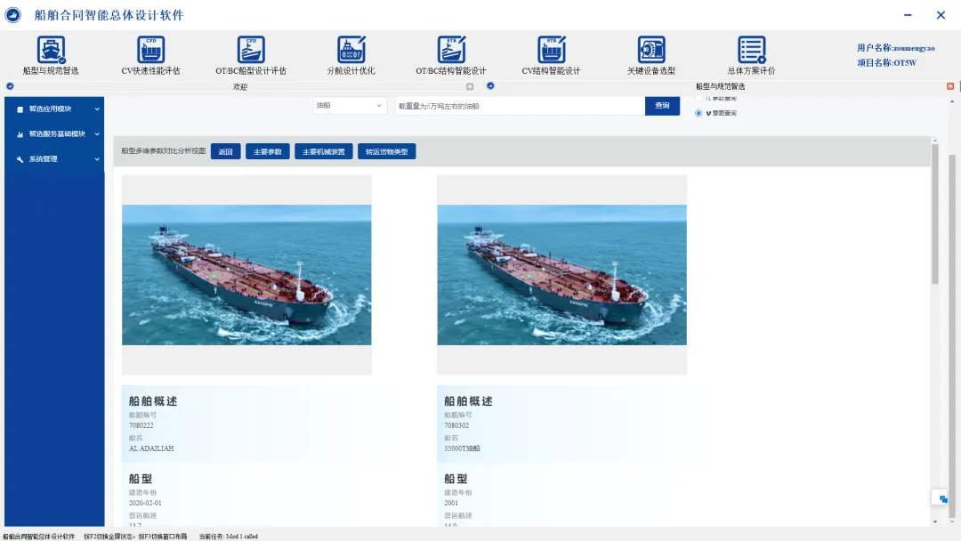This screenshot has height=541, width=961.
Task: Click 船舶概述 heading of AL ADAILIAH card
Action: pos(153,401)
